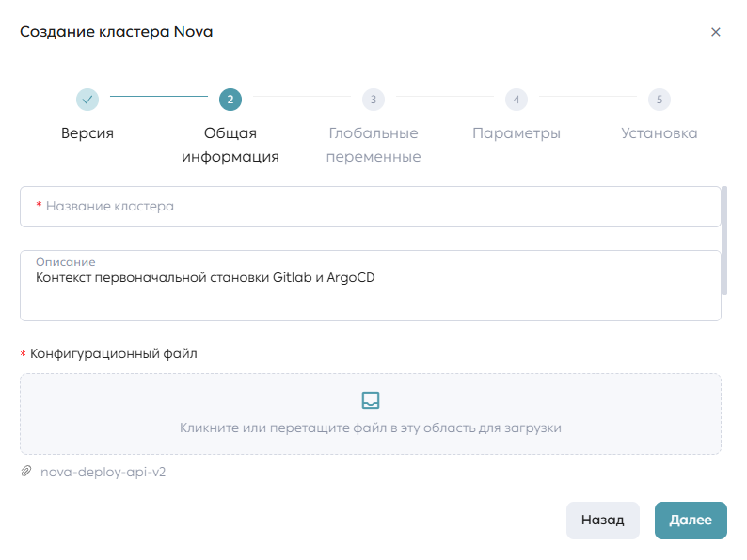Open the Установка step label

659,133
